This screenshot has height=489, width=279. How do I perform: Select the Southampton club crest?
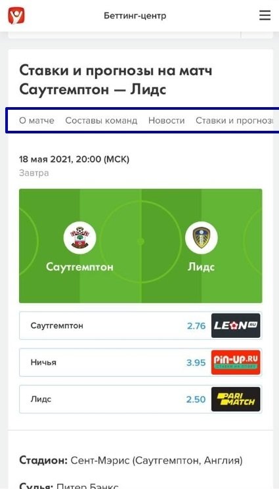coord(79,238)
